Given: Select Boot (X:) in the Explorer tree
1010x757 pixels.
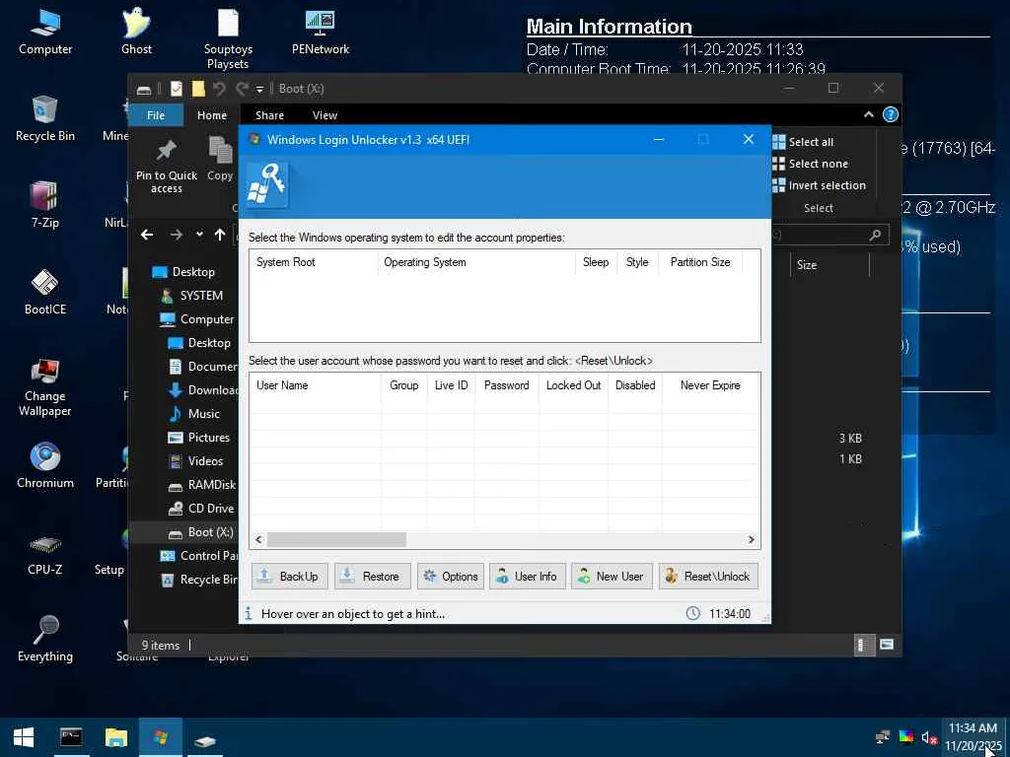Looking at the screenshot, I should coord(200,532).
